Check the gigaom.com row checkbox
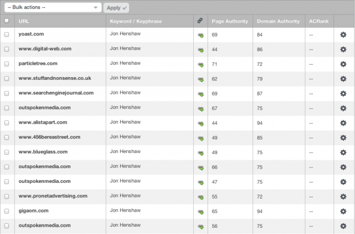 click(7, 211)
